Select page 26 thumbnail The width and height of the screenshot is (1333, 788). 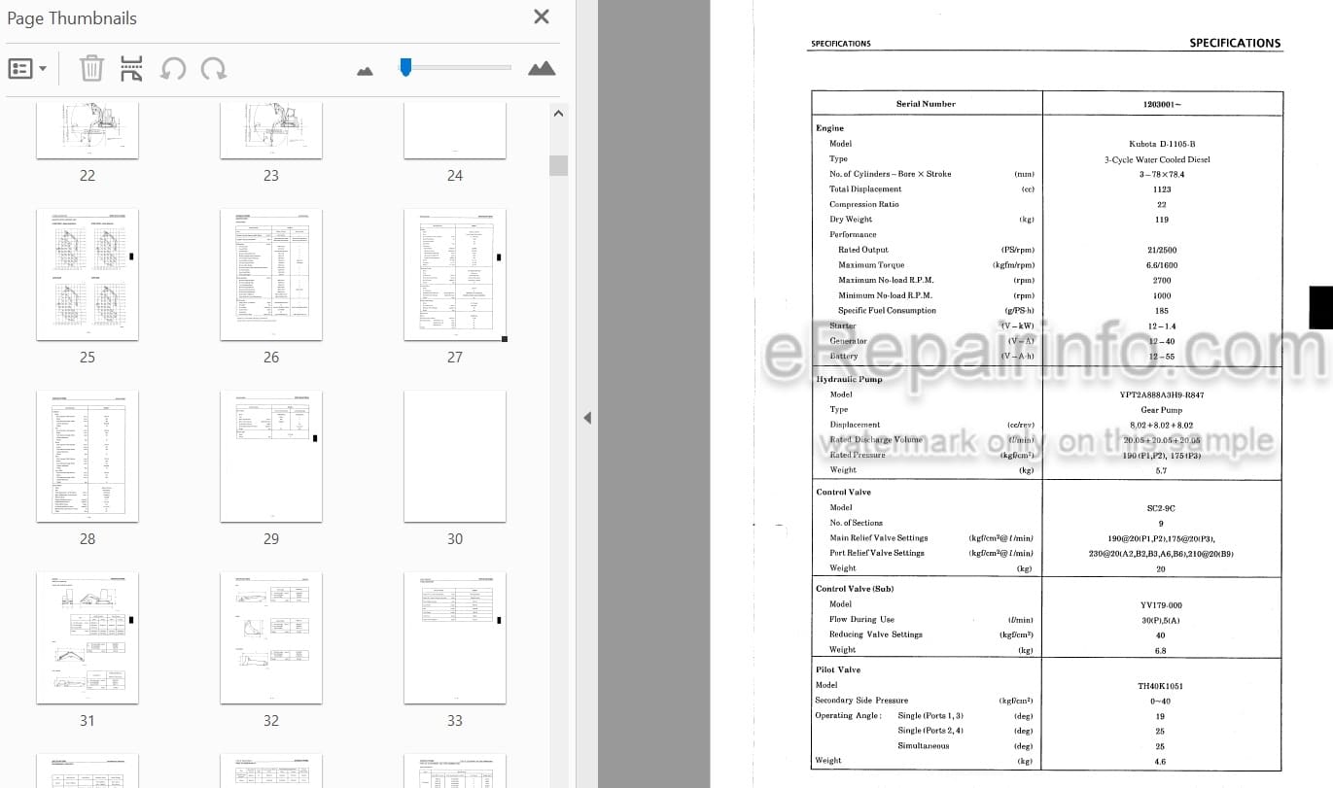pyautogui.click(x=271, y=275)
